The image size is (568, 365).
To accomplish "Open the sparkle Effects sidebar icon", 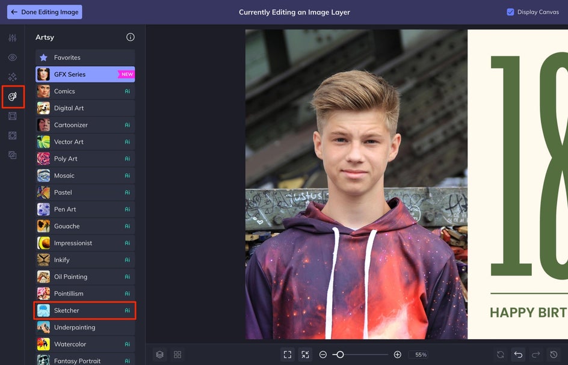I will coord(12,77).
